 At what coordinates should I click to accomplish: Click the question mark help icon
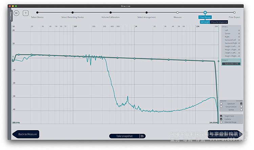coord(25,13)
